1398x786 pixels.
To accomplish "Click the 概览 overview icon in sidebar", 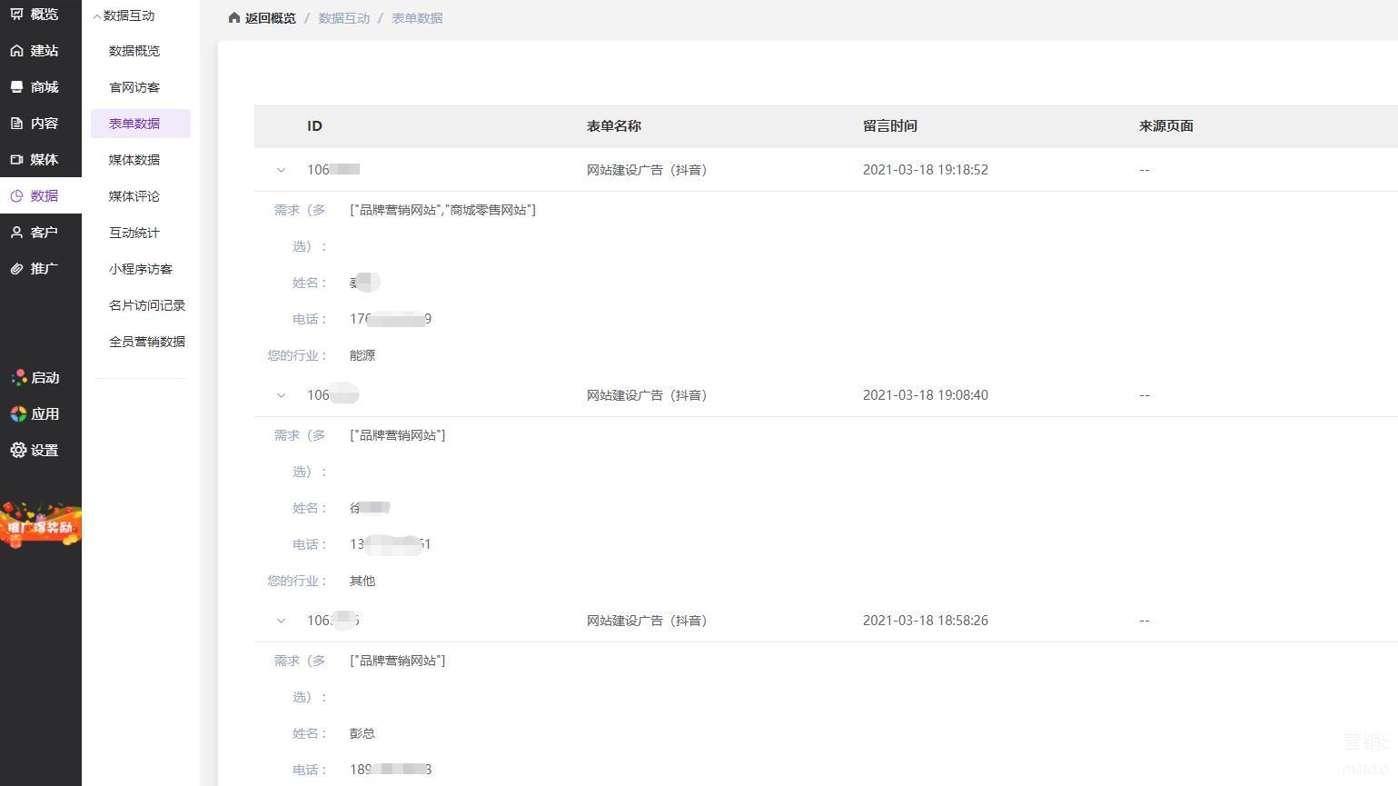I will tap(17, 14).
